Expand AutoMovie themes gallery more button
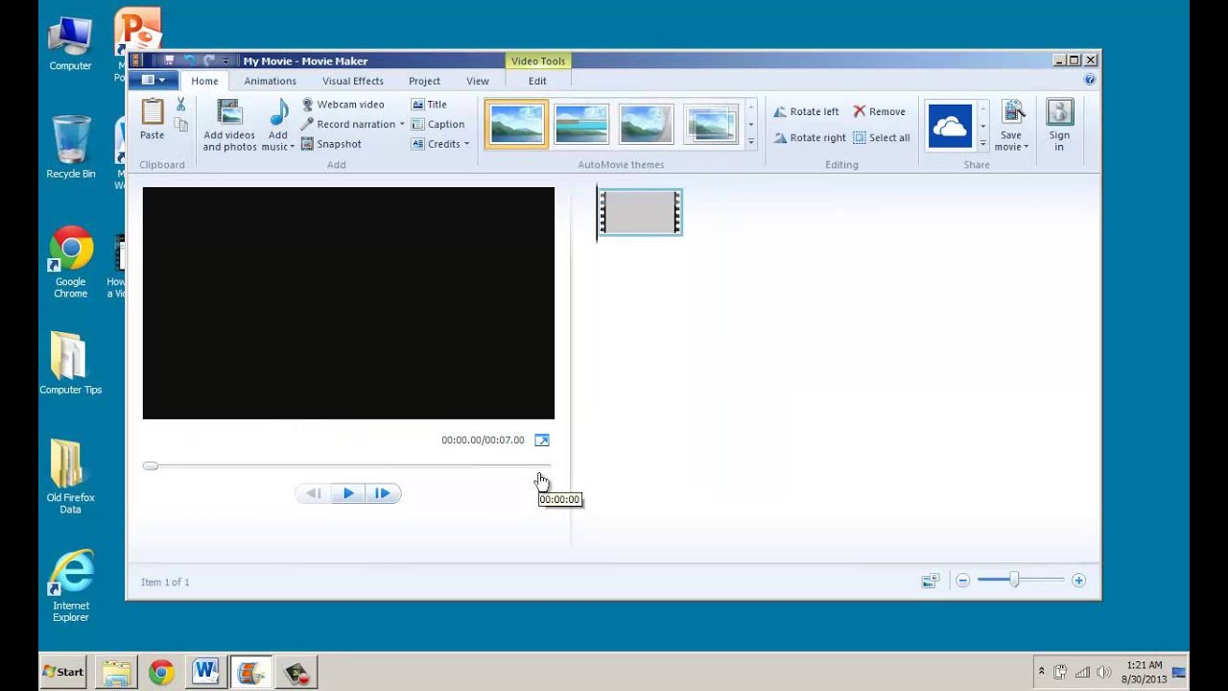Screen dimensions: 1228x691 (x=750, y=142)
